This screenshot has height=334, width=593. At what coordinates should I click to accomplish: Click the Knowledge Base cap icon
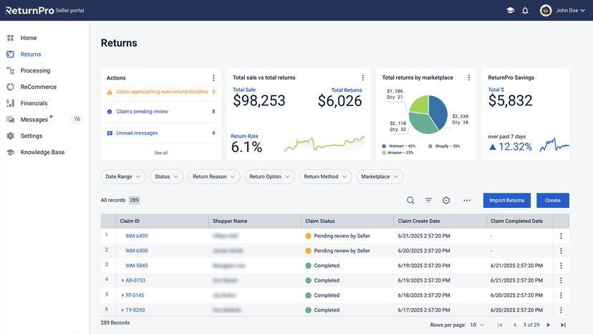click(x=10, y=152)
